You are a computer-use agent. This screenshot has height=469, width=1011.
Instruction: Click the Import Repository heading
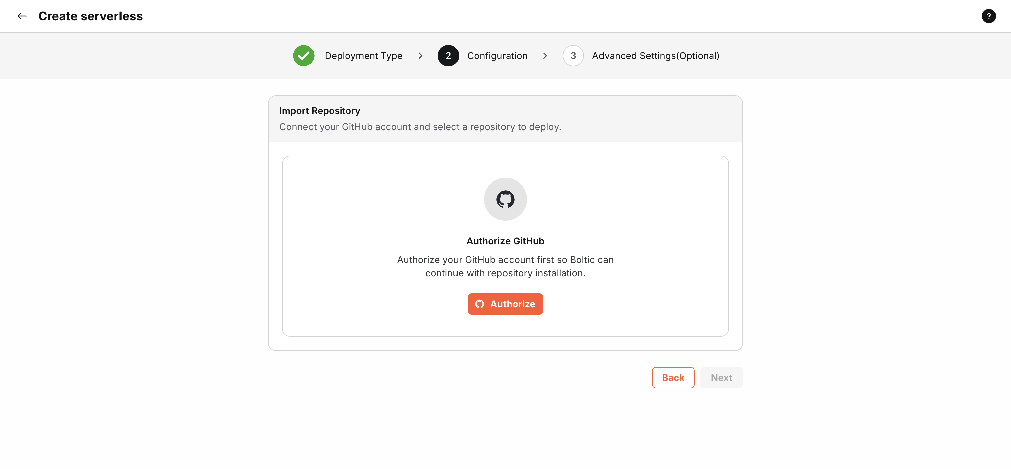tap(320, 111)
